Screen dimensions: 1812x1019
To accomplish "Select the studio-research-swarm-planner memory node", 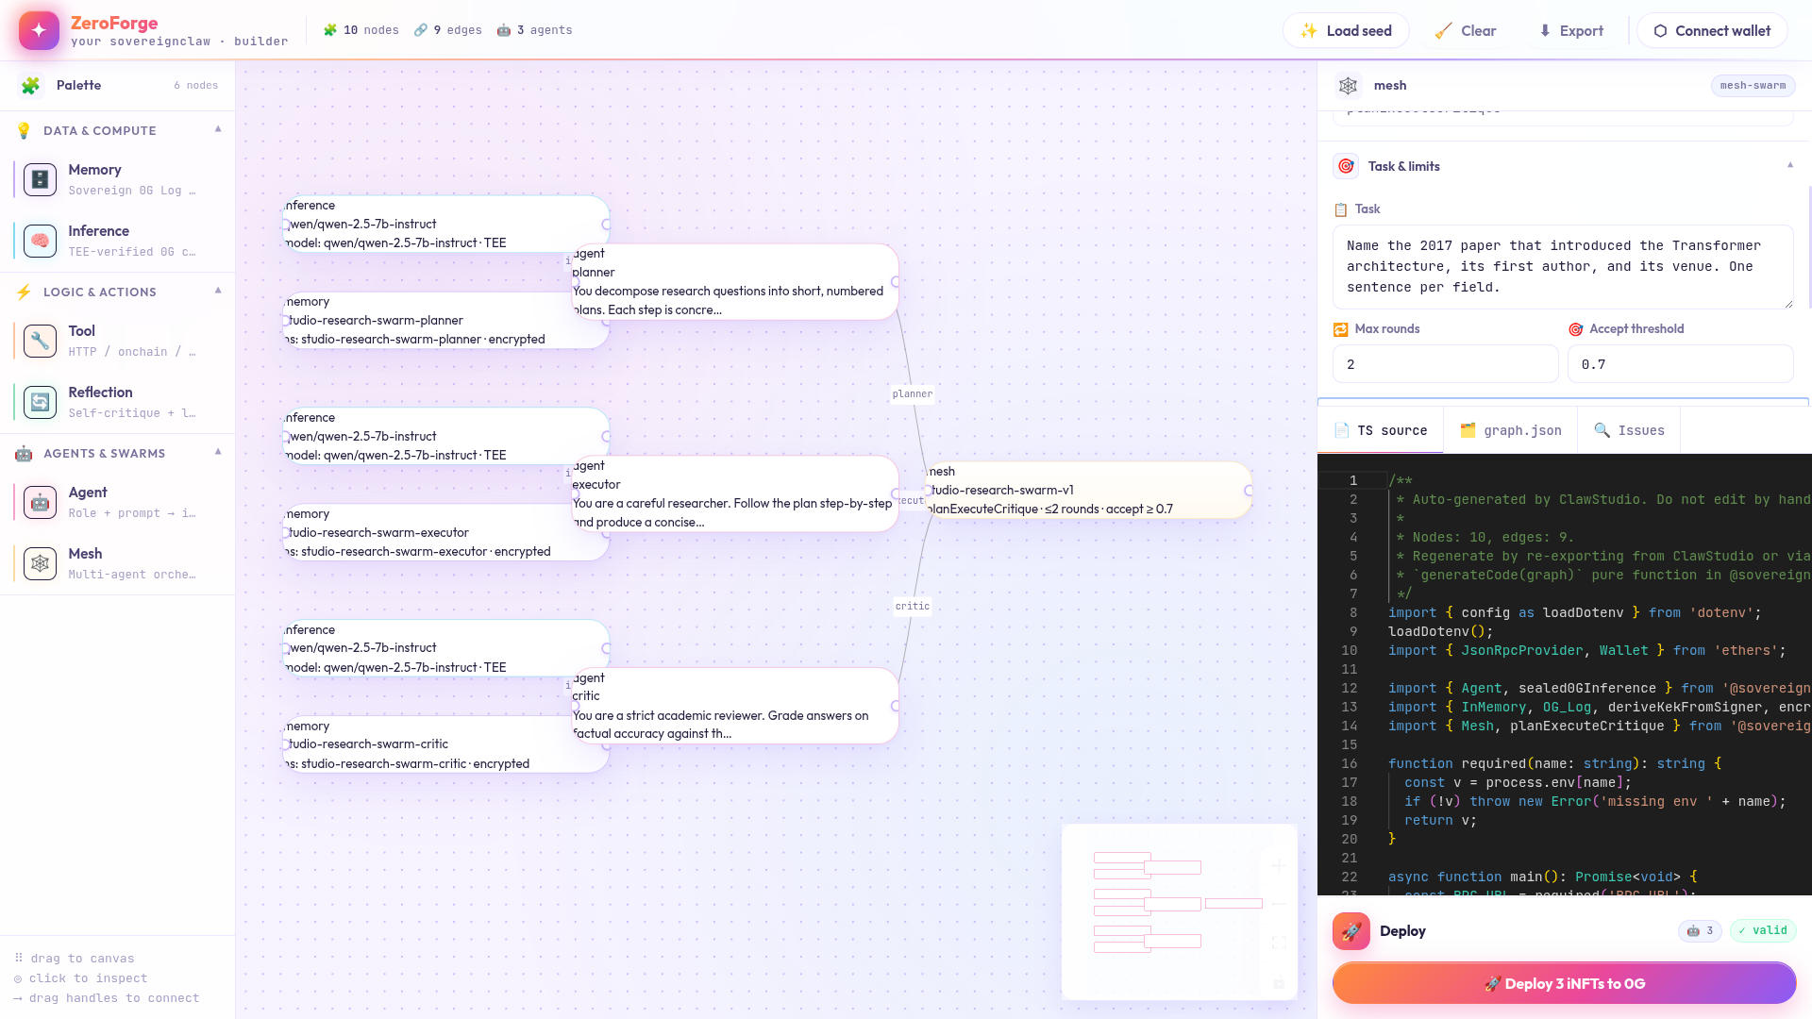I will point(445,321).
